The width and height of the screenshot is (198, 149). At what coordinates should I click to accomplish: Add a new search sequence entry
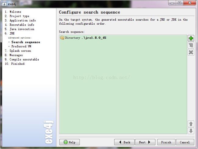coord(191,38)
